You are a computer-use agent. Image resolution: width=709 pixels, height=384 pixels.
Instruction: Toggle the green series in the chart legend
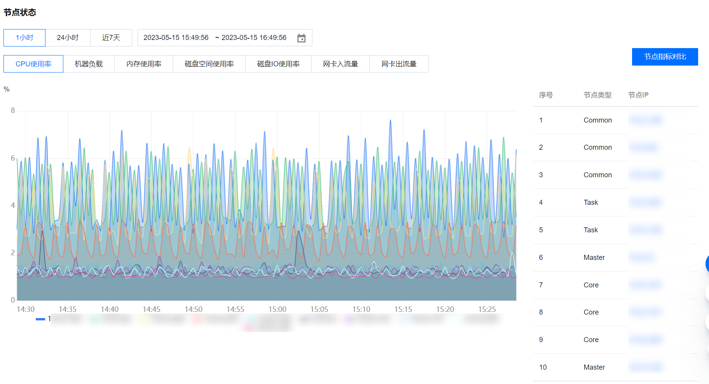pyautogui.click(x=92, y=318)
